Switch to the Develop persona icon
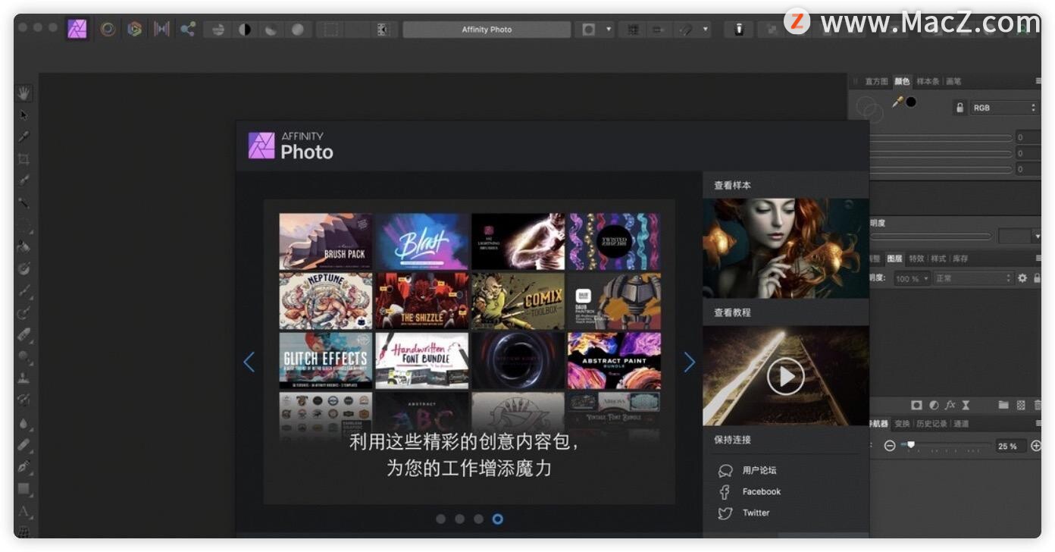This screenshot has height=552, width=1055. pos(135,29)
